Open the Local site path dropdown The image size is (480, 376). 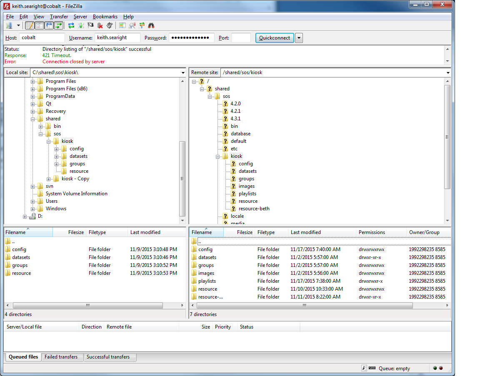tap(183, 72)
